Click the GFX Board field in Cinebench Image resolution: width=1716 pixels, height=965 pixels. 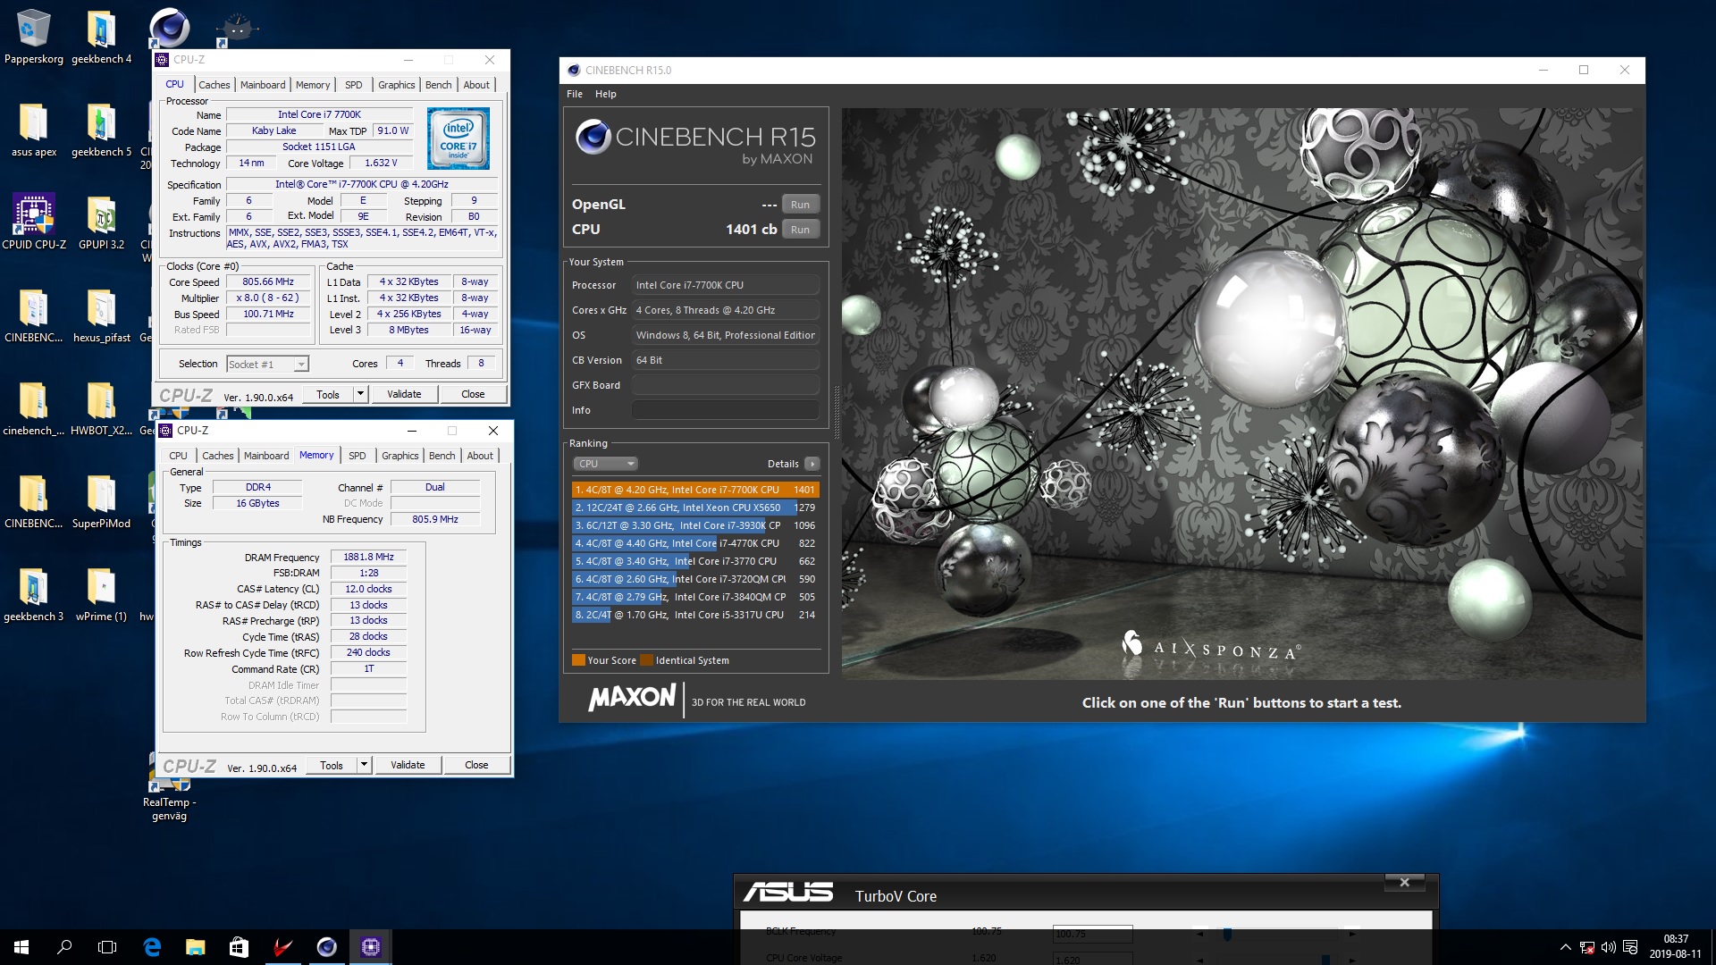725,385
